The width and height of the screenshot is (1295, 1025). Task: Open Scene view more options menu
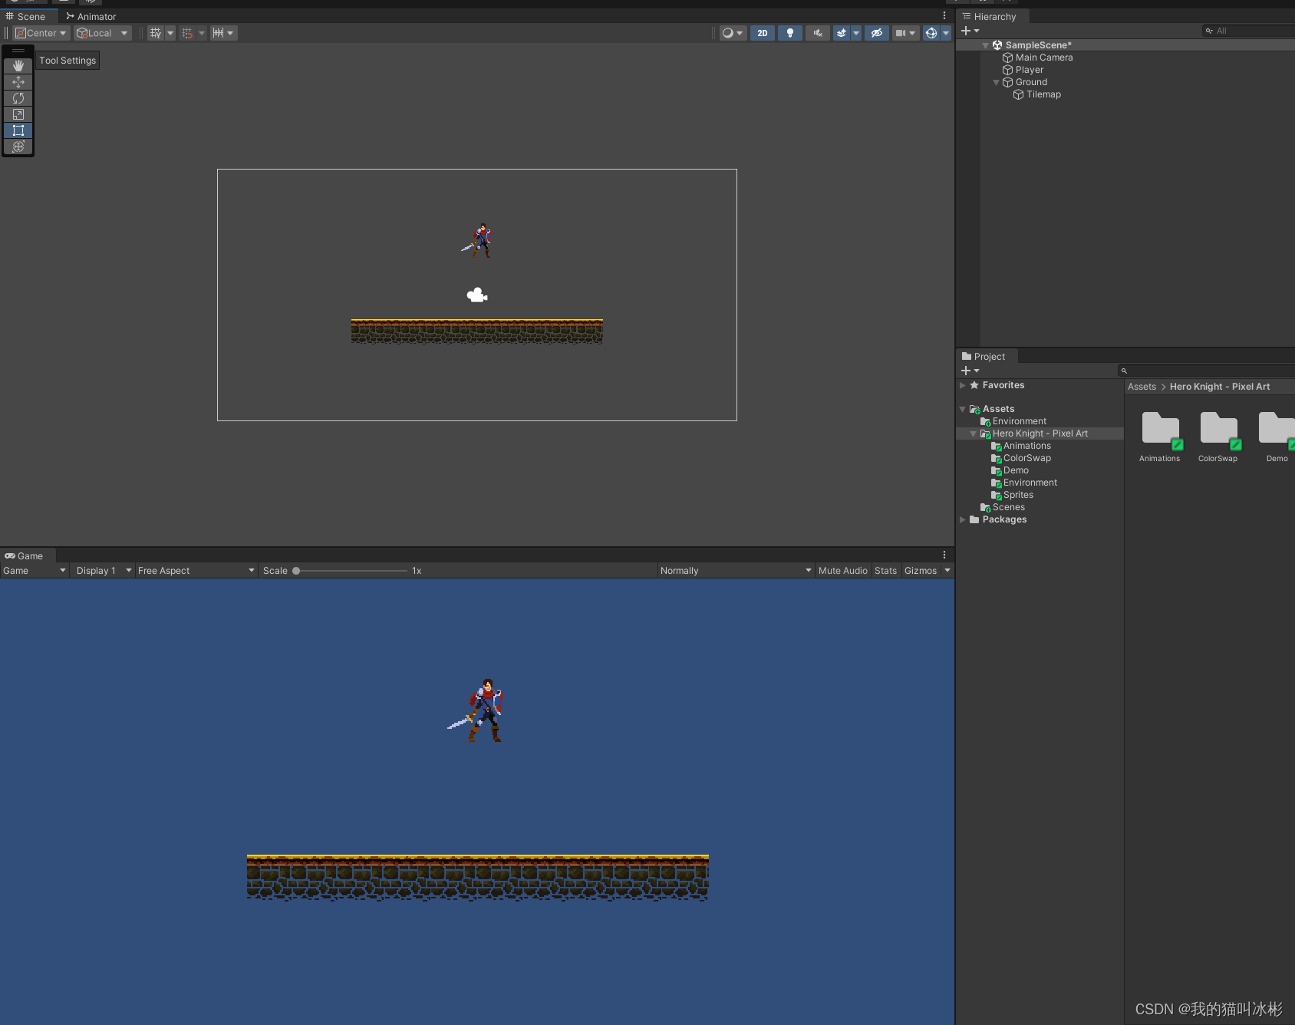(944, 16)
